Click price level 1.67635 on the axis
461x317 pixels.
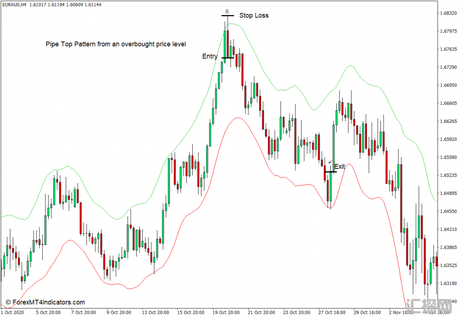click(448, 49)
